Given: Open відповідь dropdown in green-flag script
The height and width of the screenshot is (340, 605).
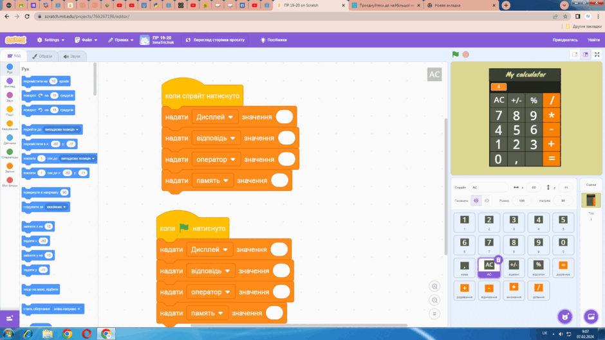Looking at the screenshot, I should tap(210, 271).
